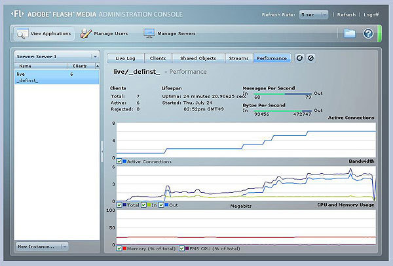Open the New Instance dropdown
Screen dimensions: 393x266
(42, 246)
